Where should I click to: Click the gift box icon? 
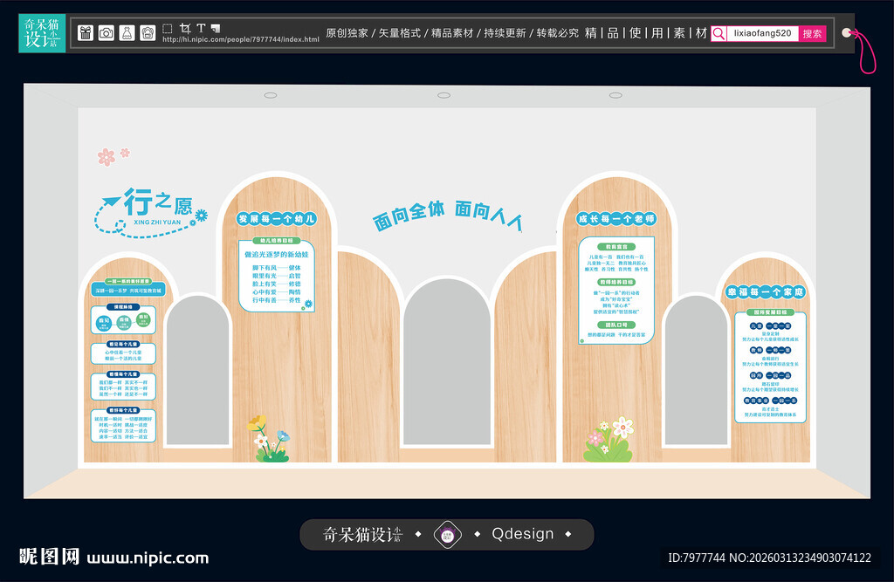[x=85, y=33]
